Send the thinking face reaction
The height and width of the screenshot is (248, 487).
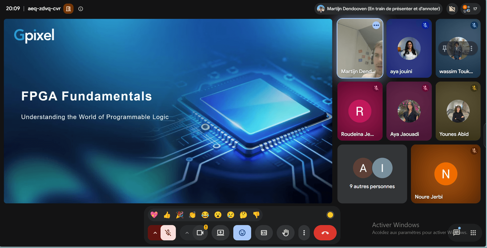pos(243,215)
